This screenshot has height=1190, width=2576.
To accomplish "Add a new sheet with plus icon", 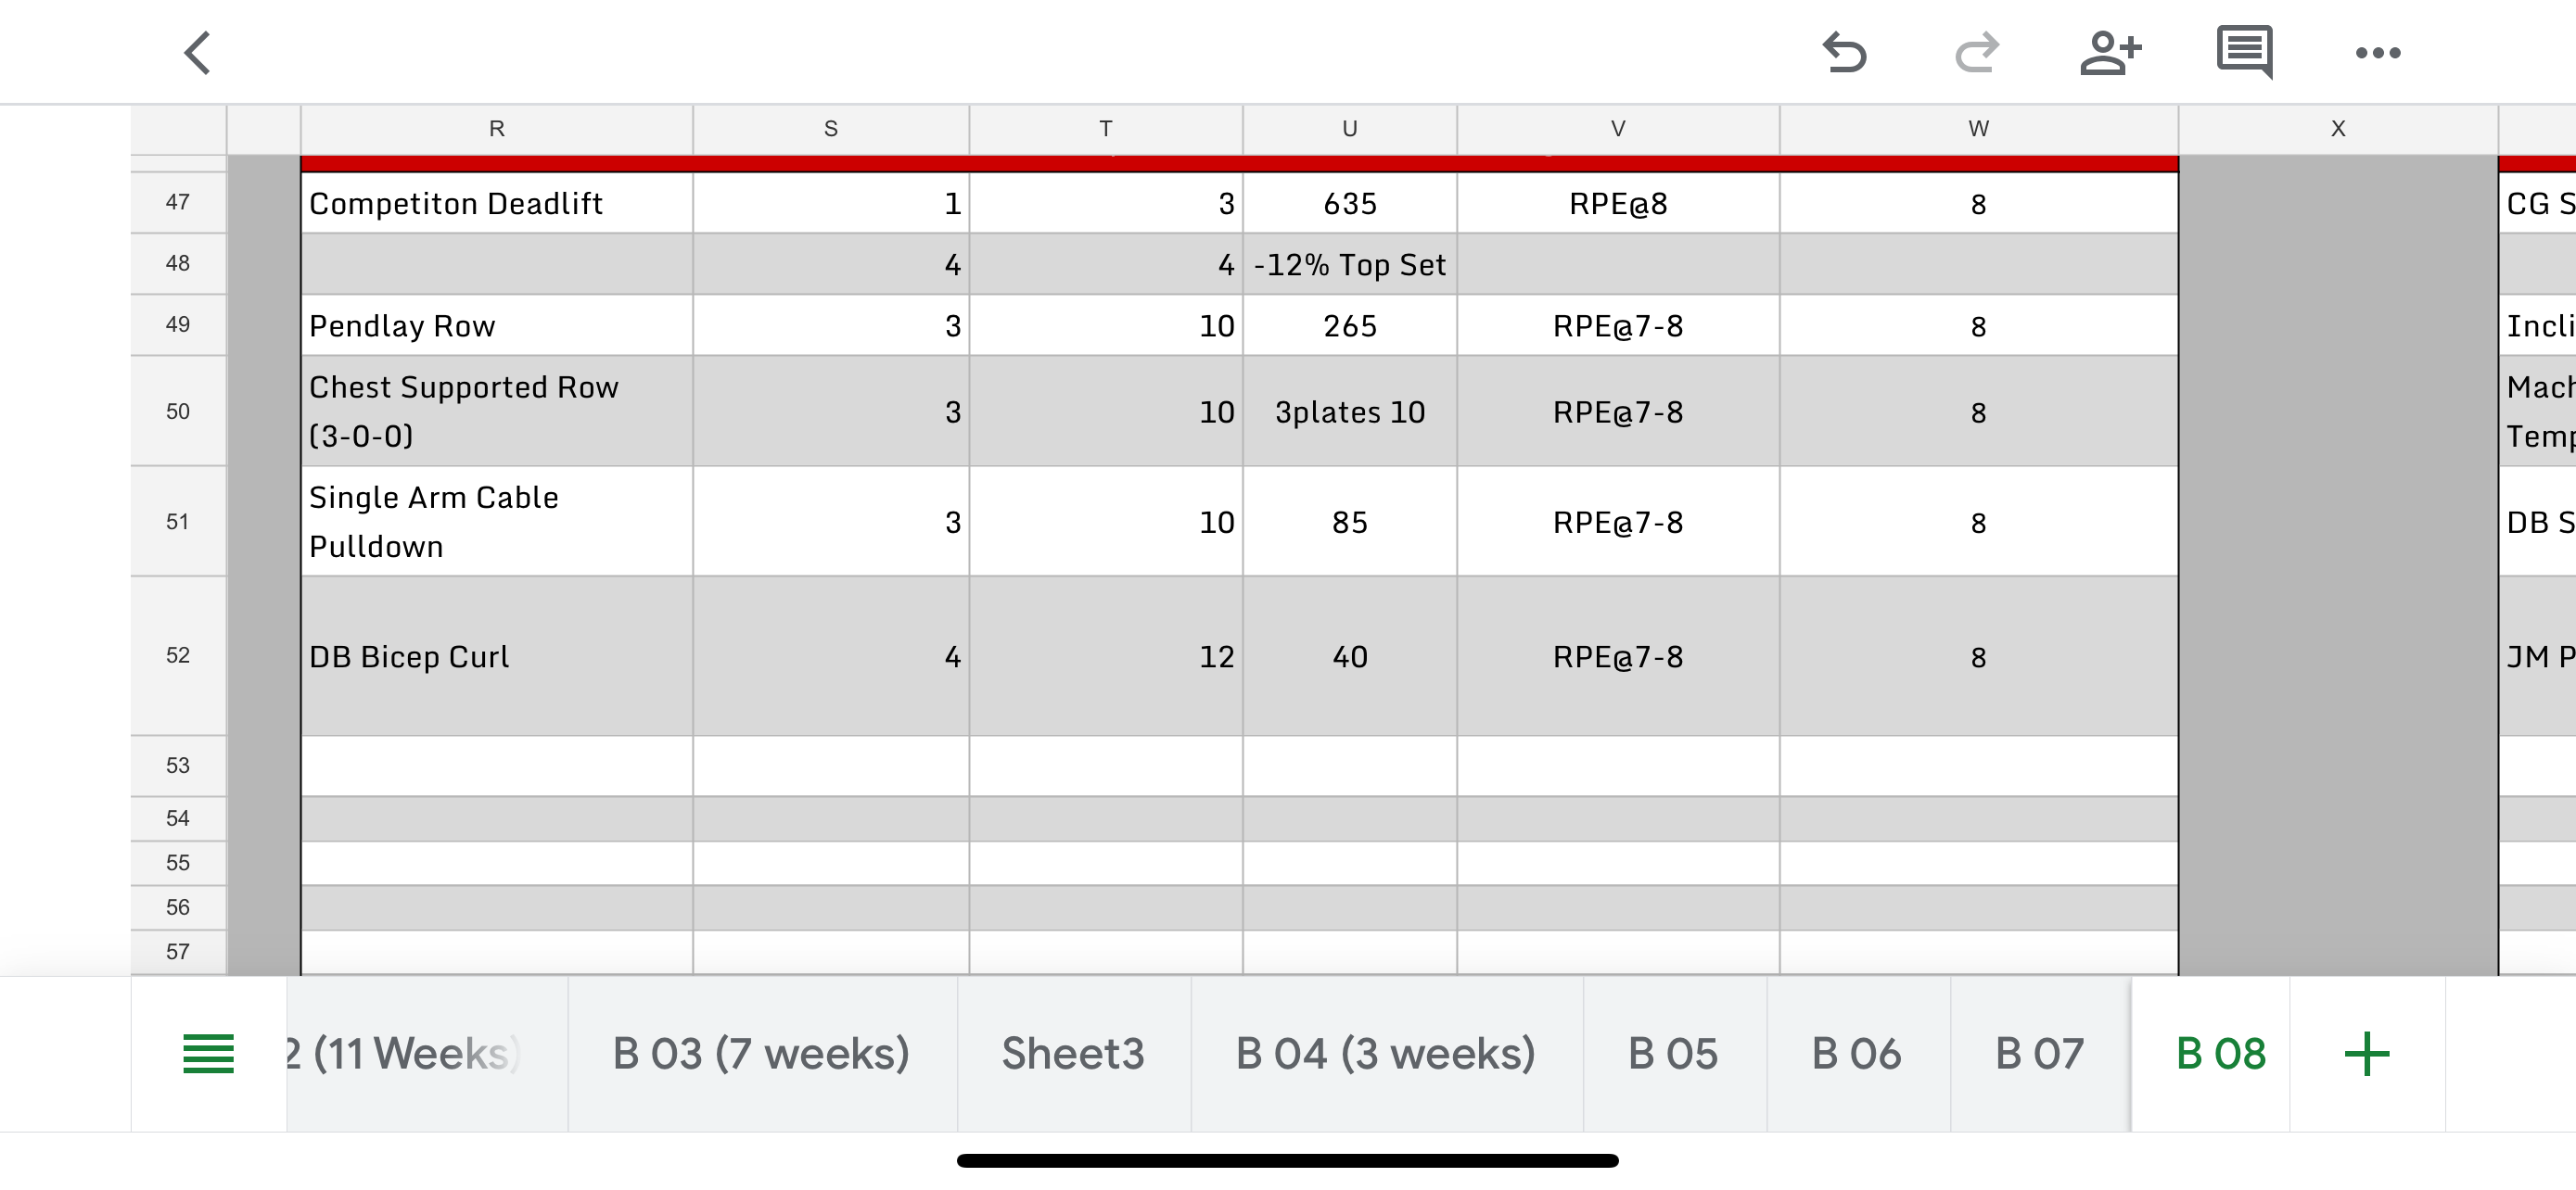I will pos(2366,1054).
